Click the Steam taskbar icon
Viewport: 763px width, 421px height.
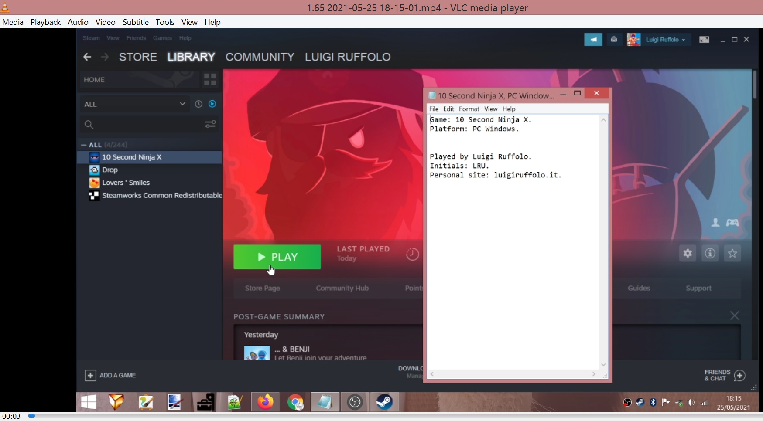384,402
